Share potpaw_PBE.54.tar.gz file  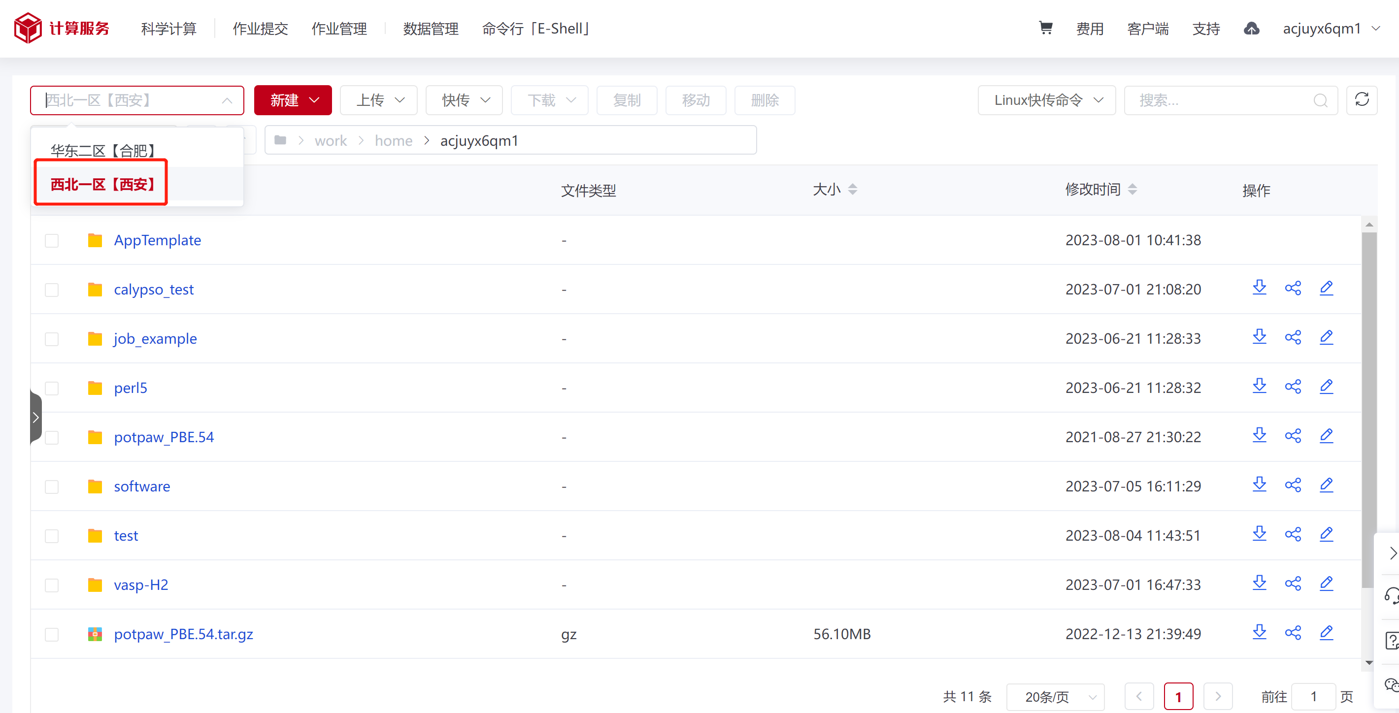[1293, 633]
